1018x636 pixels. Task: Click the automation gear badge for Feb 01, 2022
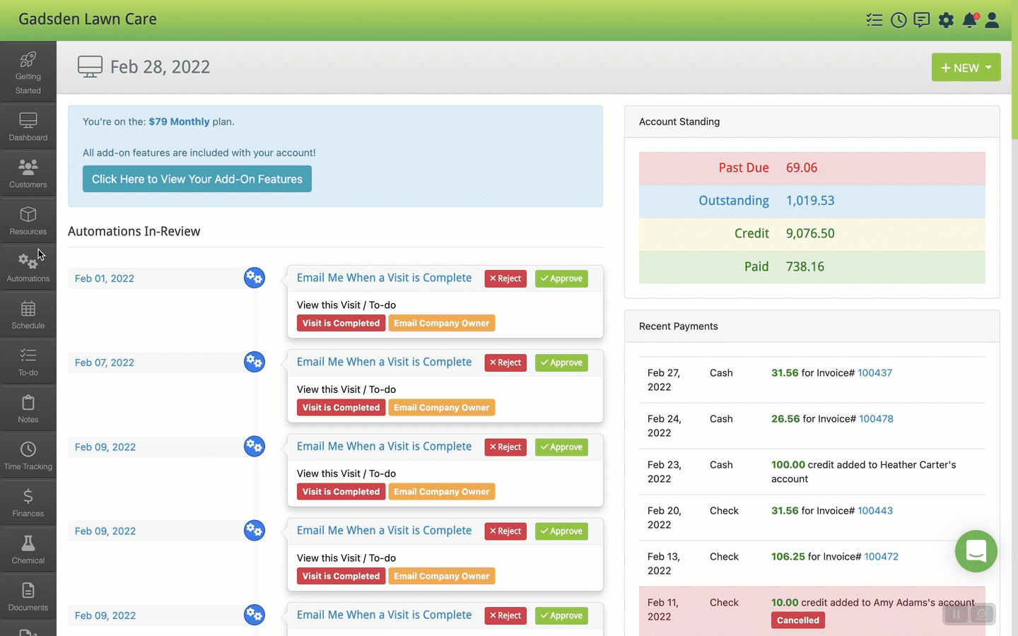point(255,278)
